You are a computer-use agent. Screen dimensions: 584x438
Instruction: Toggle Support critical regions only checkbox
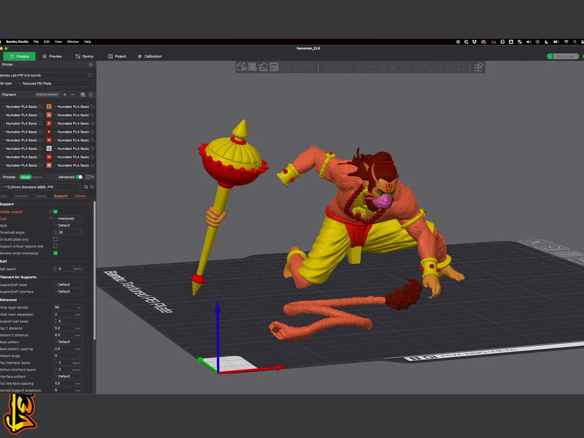(55, 246)
